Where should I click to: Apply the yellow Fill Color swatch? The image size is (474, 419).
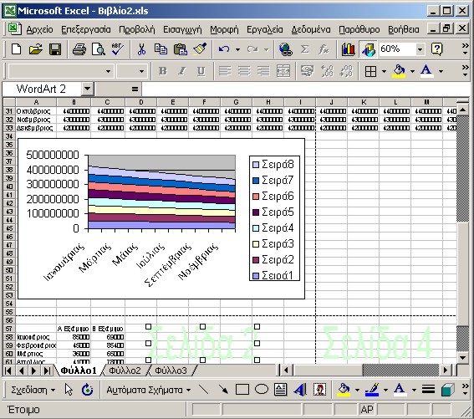click(x=399, y=71)
